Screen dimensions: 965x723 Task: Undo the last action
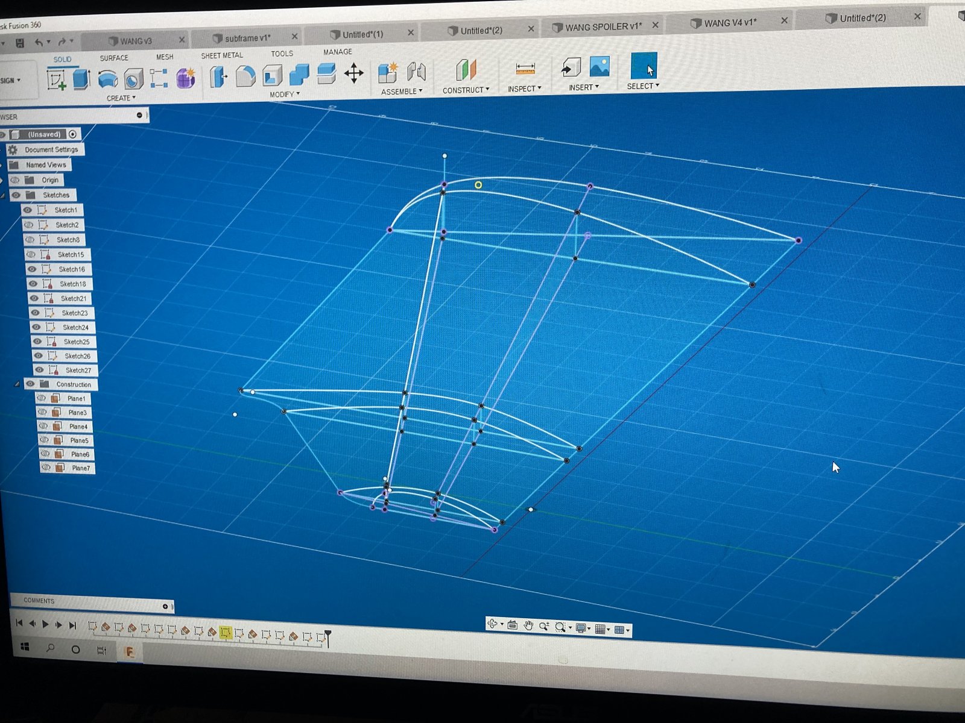39,42
